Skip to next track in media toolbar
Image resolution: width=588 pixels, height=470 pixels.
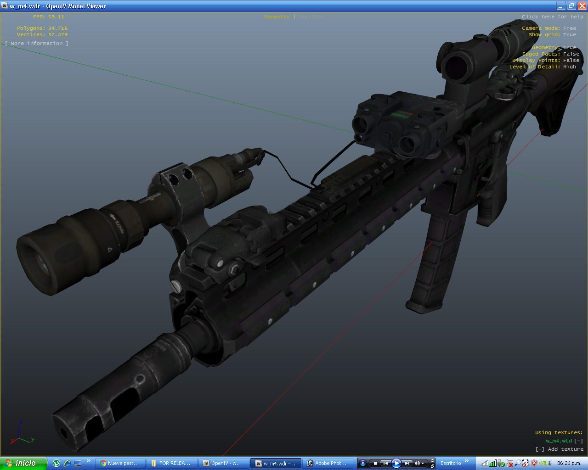tap(407, 463)
